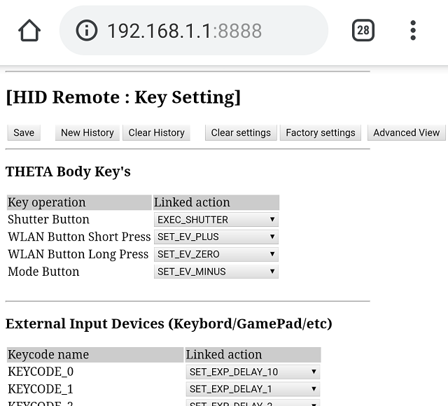Open the site information icon
This screenshot has width=448, height=406.
click(87, 31)
